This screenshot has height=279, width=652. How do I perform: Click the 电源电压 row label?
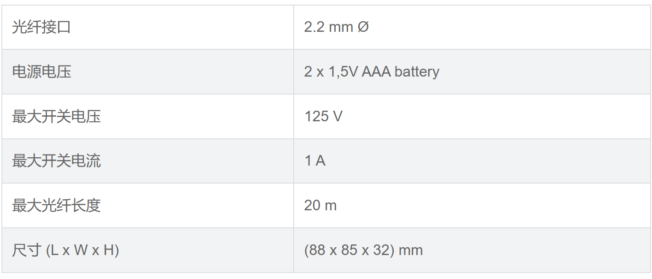click(x=41, y=72)
